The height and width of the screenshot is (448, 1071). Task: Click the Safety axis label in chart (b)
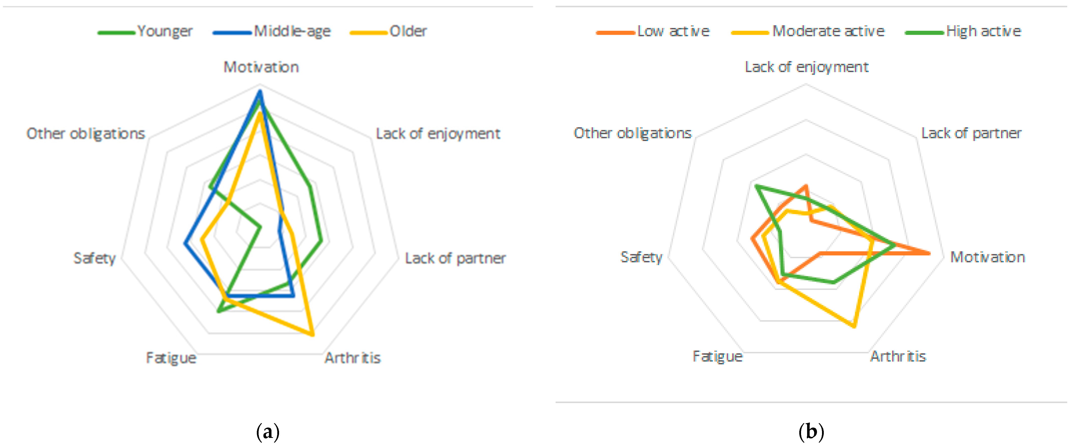[641, 257]
